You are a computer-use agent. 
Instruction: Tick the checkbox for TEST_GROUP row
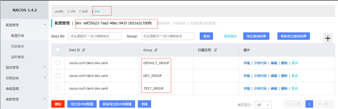coord(58,88)
